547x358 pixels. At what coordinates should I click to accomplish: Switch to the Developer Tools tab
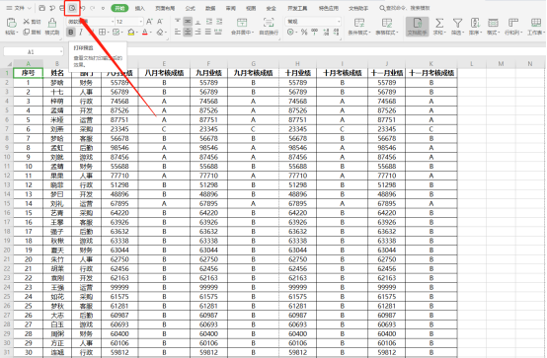point(297,8)
